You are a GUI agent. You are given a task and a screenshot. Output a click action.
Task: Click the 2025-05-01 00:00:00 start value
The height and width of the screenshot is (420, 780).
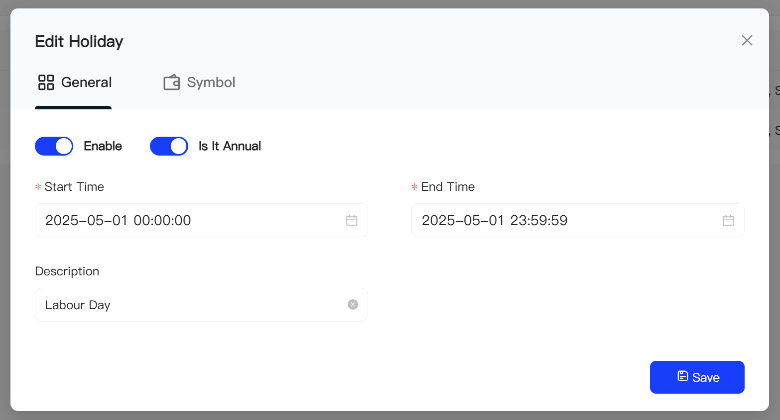pos(118,220)
